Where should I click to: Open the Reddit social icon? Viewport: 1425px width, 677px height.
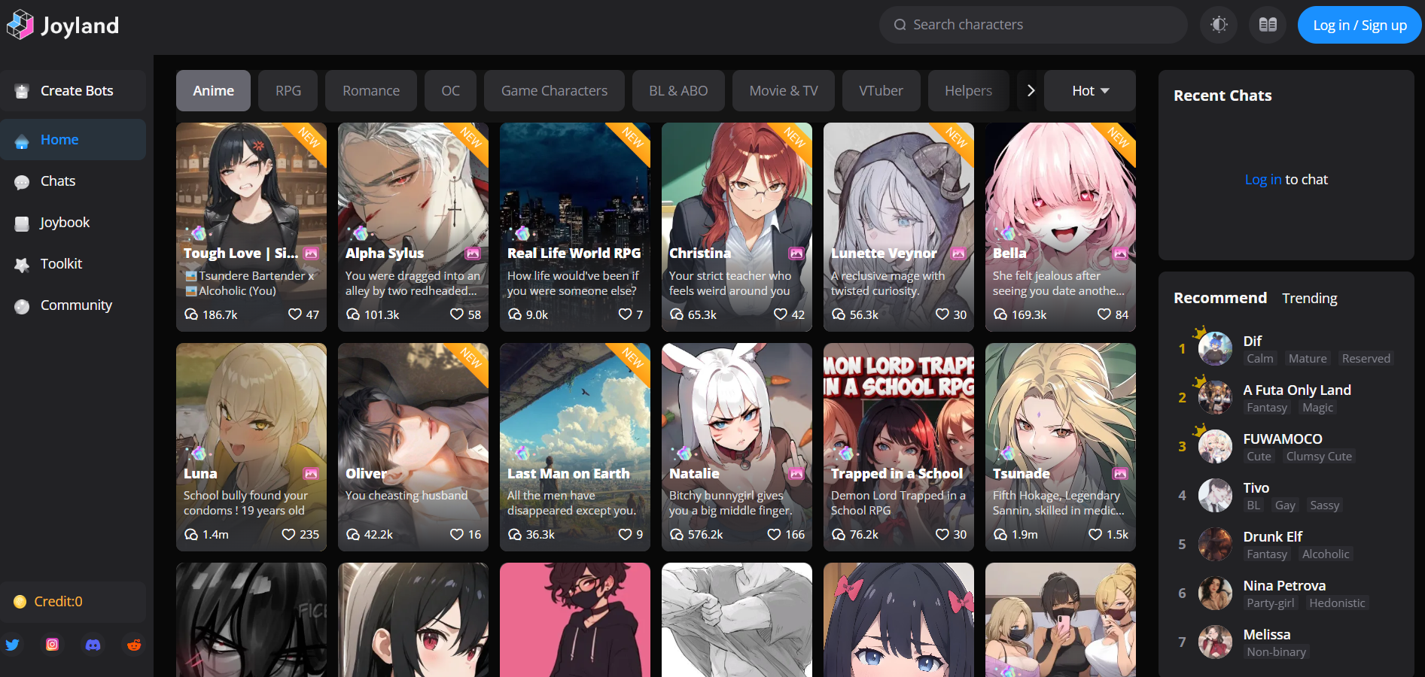(x=134, y=645)
